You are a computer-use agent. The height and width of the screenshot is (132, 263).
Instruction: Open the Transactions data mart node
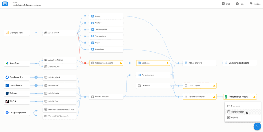[106, 36]
